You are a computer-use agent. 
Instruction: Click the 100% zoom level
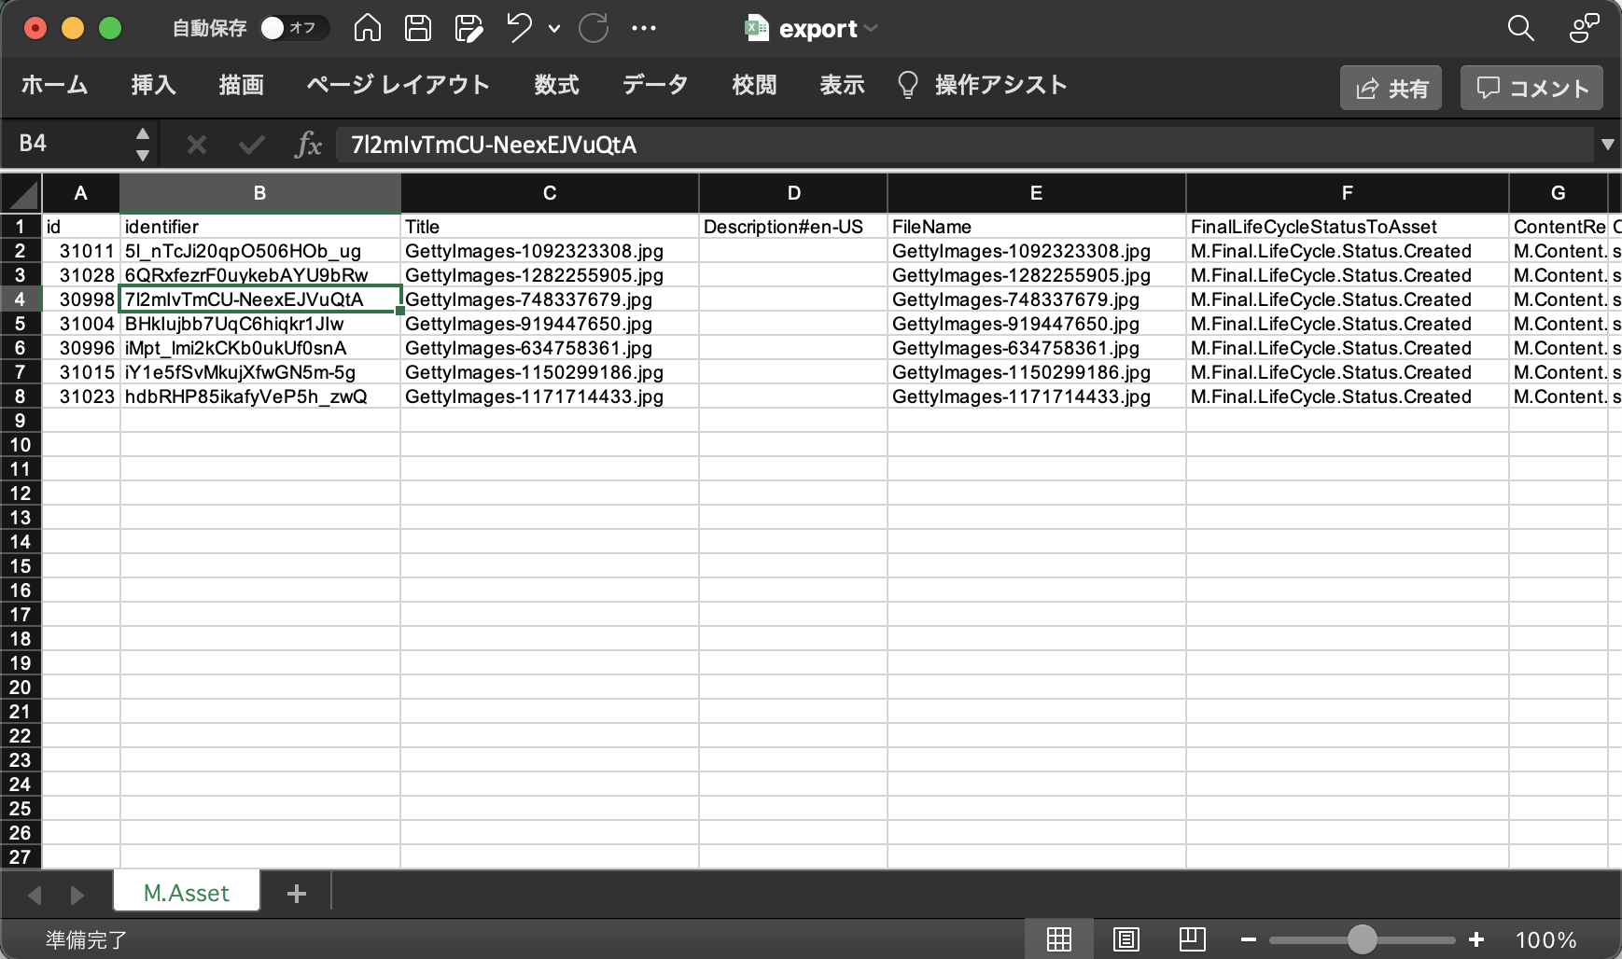point(1545,939)
